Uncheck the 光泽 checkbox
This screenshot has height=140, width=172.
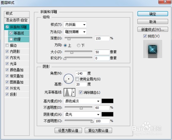tap(7, 64)
